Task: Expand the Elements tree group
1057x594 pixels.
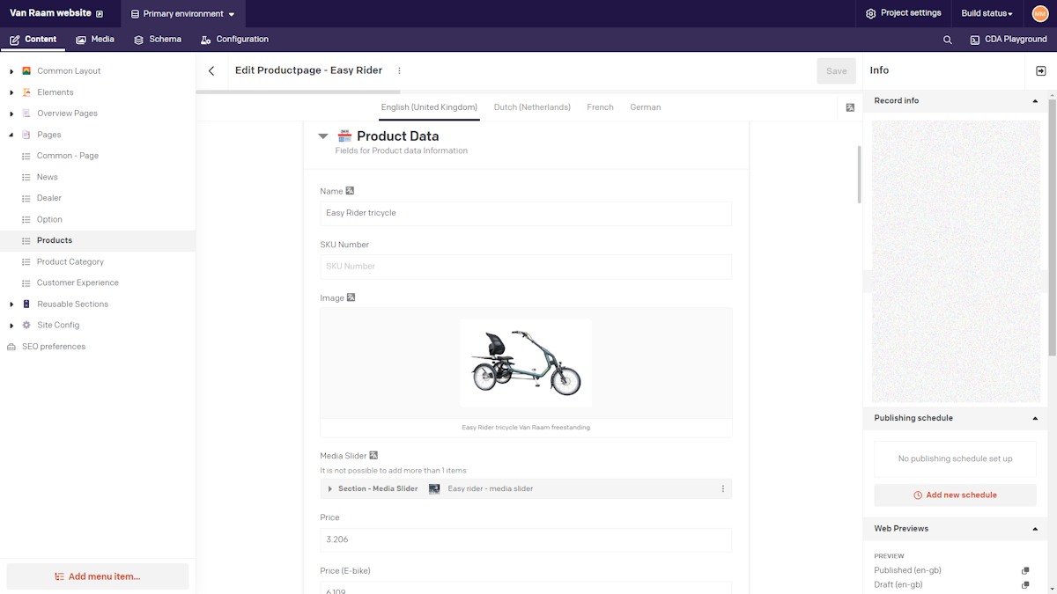Action: coord(11,92)
